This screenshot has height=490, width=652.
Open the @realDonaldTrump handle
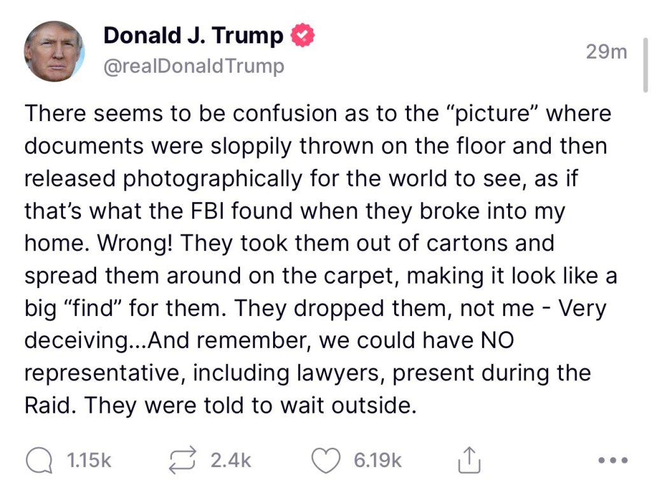pyautogui.click(x=194, y=66)
